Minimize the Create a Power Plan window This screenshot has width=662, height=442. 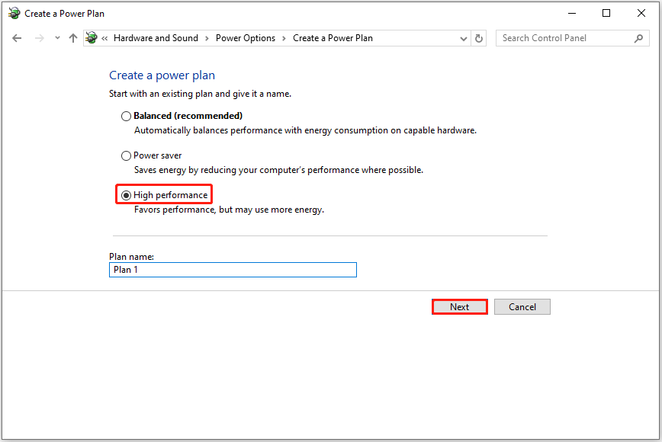coord(572,13)
